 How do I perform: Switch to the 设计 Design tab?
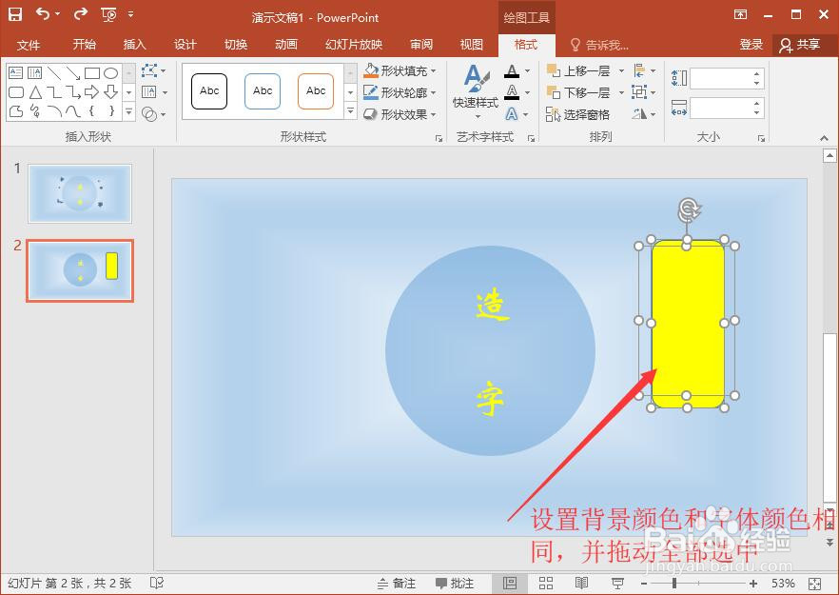[x=185, y=45]
